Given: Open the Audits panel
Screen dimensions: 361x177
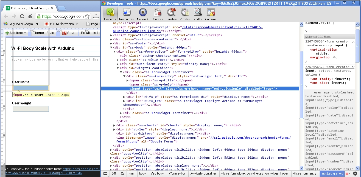Looking at the screenshot, I should [x=198, y=14].
